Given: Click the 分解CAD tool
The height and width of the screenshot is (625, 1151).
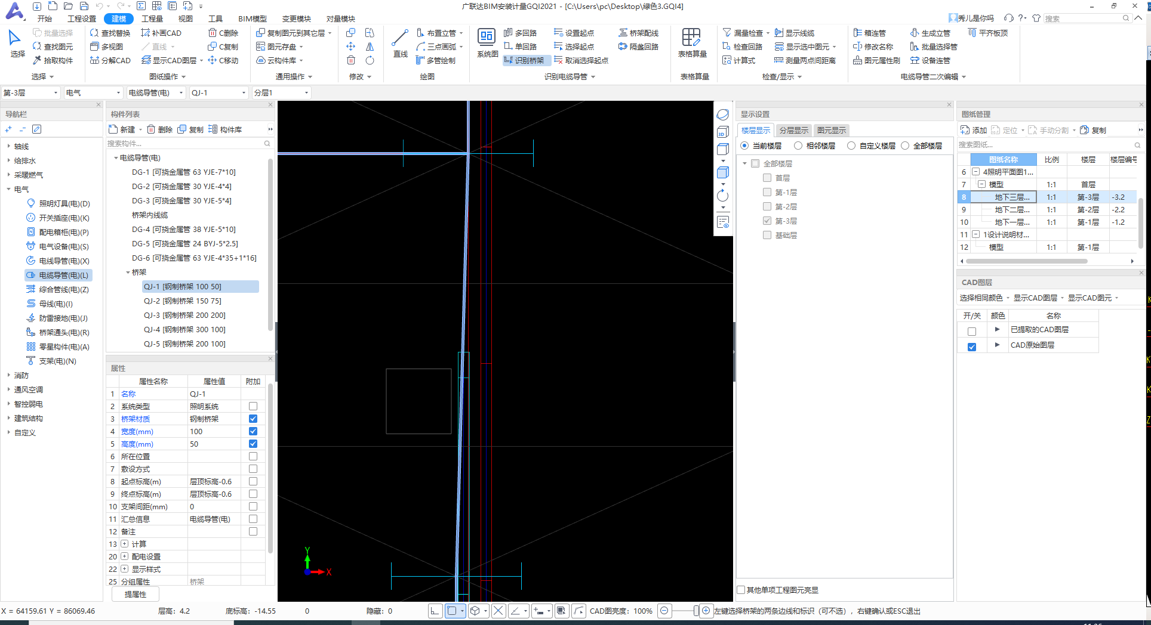Looking at the screenshot, I should [x=110, y=60].
